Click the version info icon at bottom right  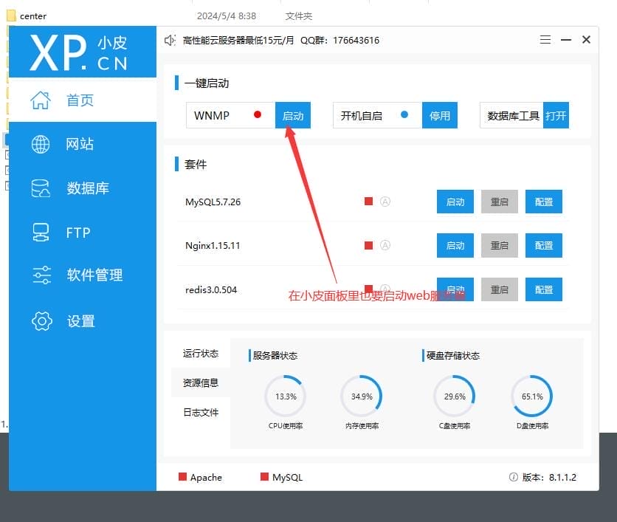click(514, 477)
